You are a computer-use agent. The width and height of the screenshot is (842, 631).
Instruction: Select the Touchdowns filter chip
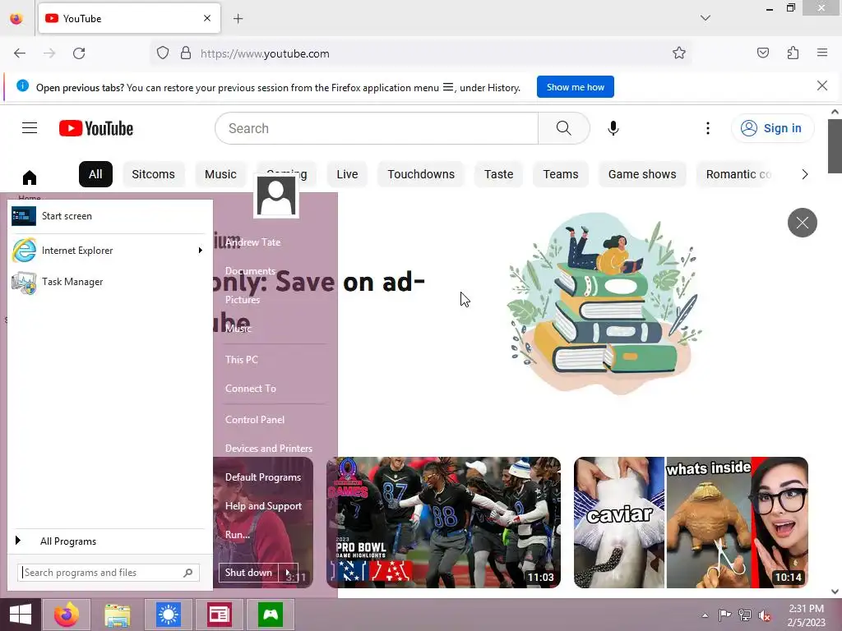[x=421, y=174]
